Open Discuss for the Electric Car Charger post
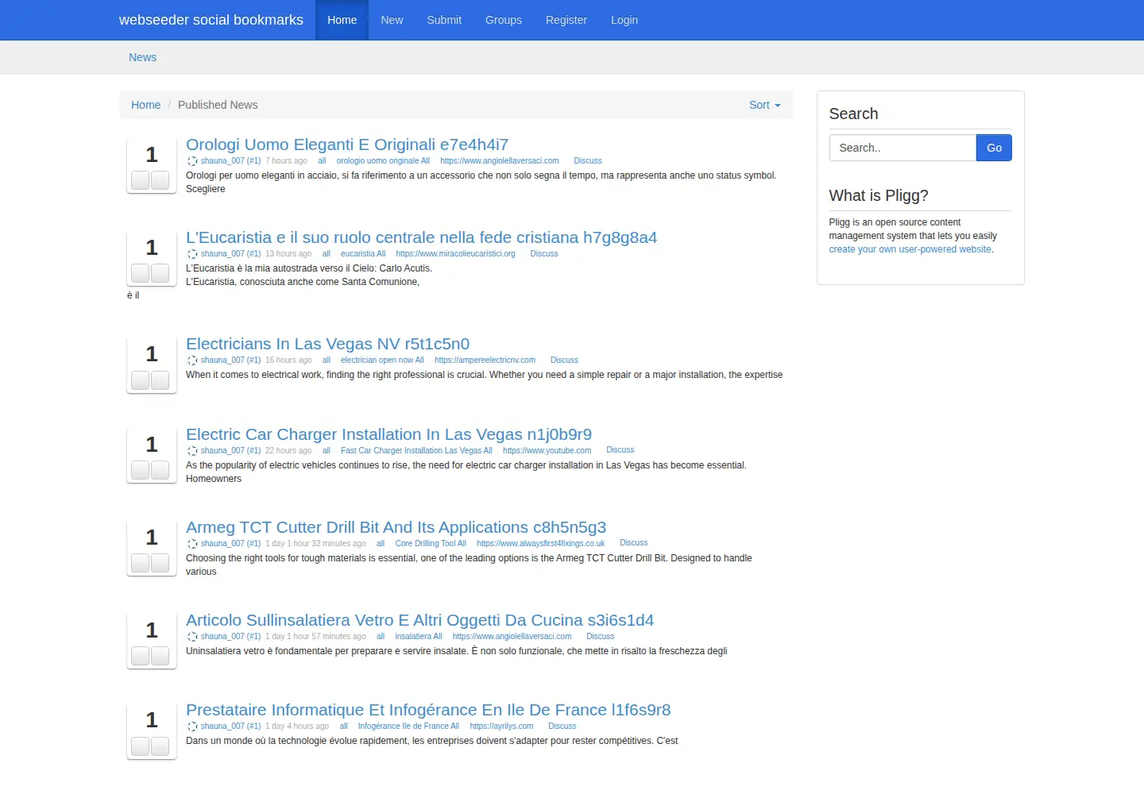Image resolution: width=1144 pixels, height=794 pixels. click(620, 450)
